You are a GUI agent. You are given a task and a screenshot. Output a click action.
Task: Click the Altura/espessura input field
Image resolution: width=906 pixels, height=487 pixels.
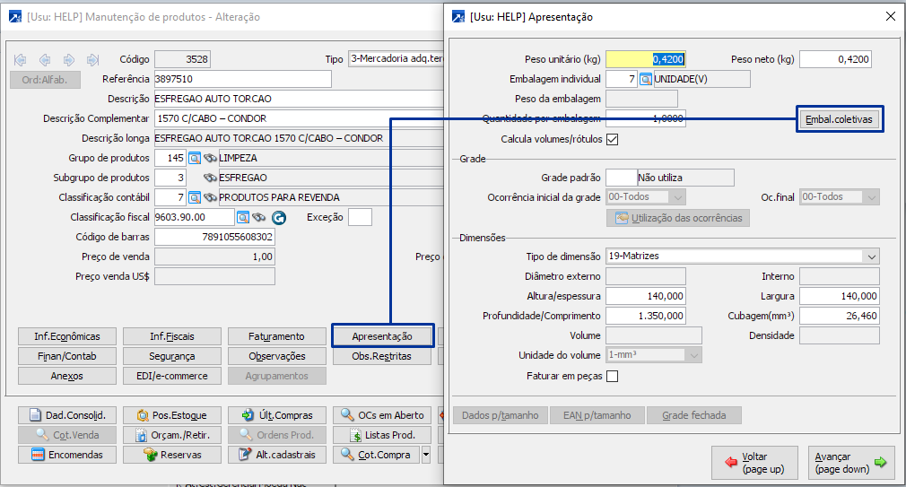[646, 296]
